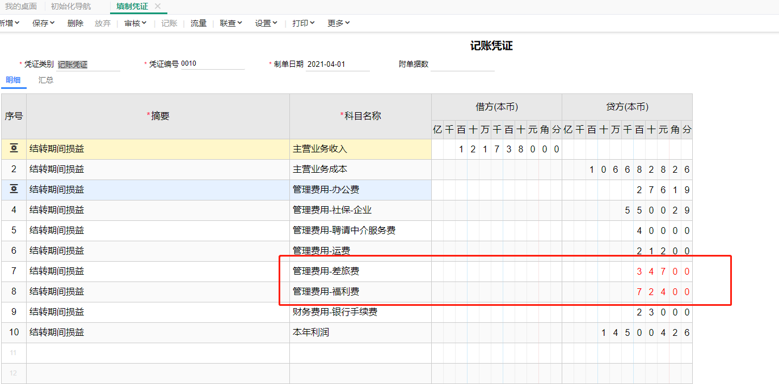This screenshot has width=779, height=384.
Task: Click the 科目名称 column header
Action: click(361, 116)
